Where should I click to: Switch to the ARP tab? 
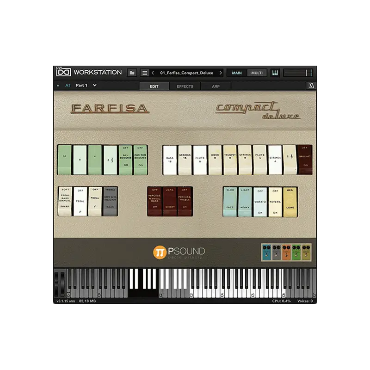[216, 86]
